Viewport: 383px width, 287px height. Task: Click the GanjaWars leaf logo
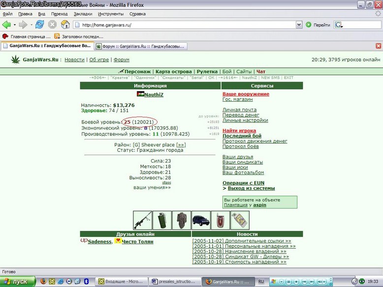coord(16,59)
